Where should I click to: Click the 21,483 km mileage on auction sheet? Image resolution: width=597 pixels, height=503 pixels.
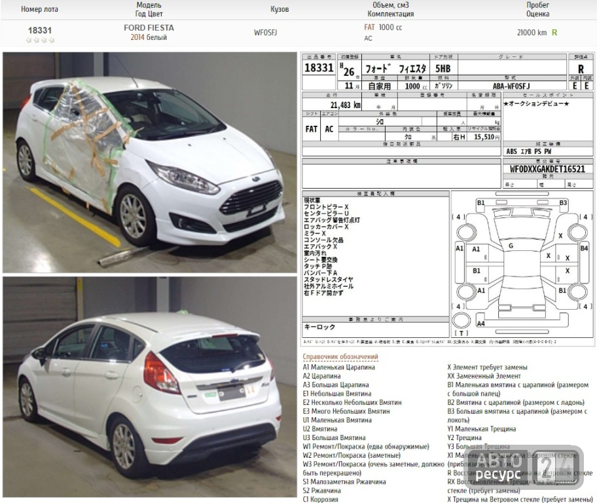(346, 105)
